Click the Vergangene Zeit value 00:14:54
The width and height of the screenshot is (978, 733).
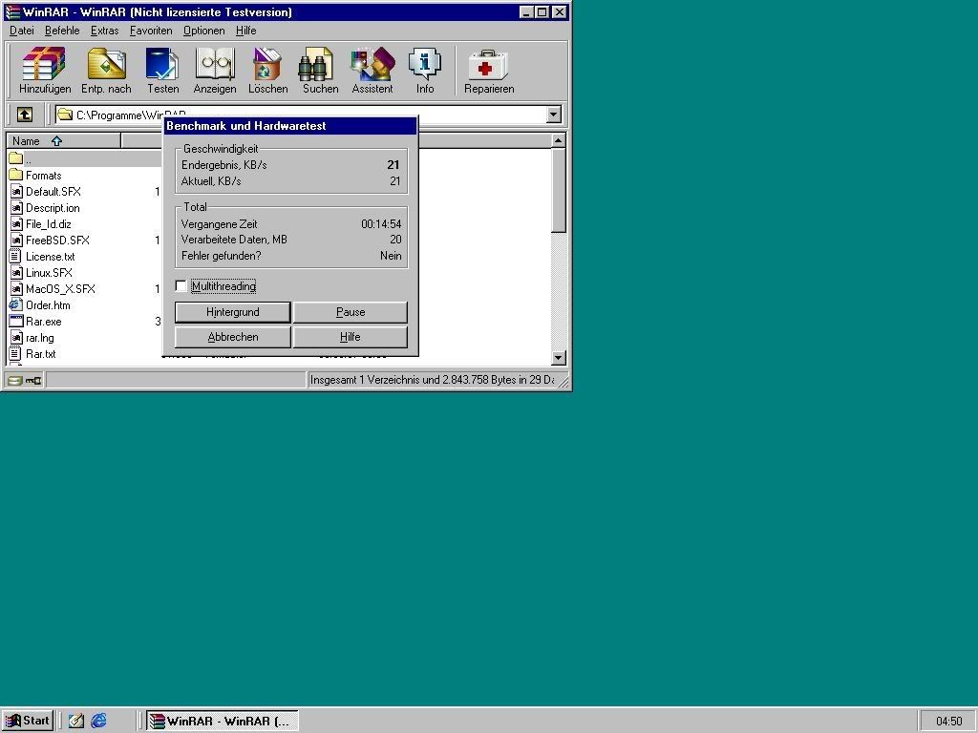[381, 223]
